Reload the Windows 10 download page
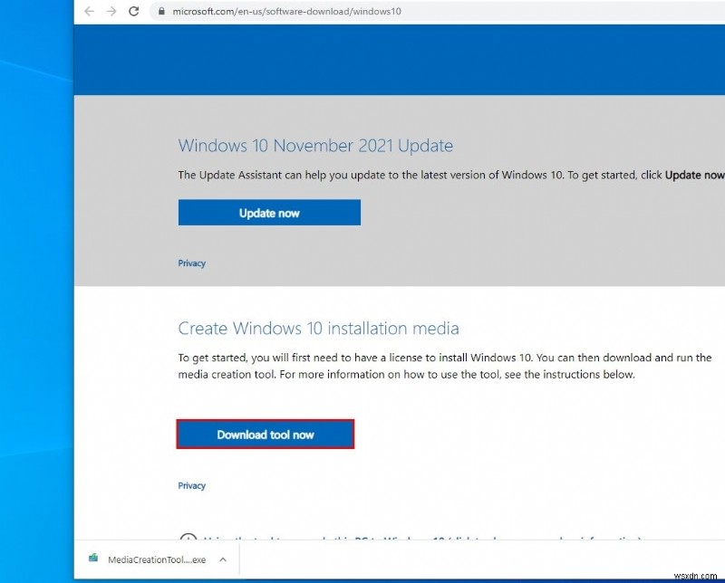This screenshot has width=725, height=583. (x=134, y=12)
